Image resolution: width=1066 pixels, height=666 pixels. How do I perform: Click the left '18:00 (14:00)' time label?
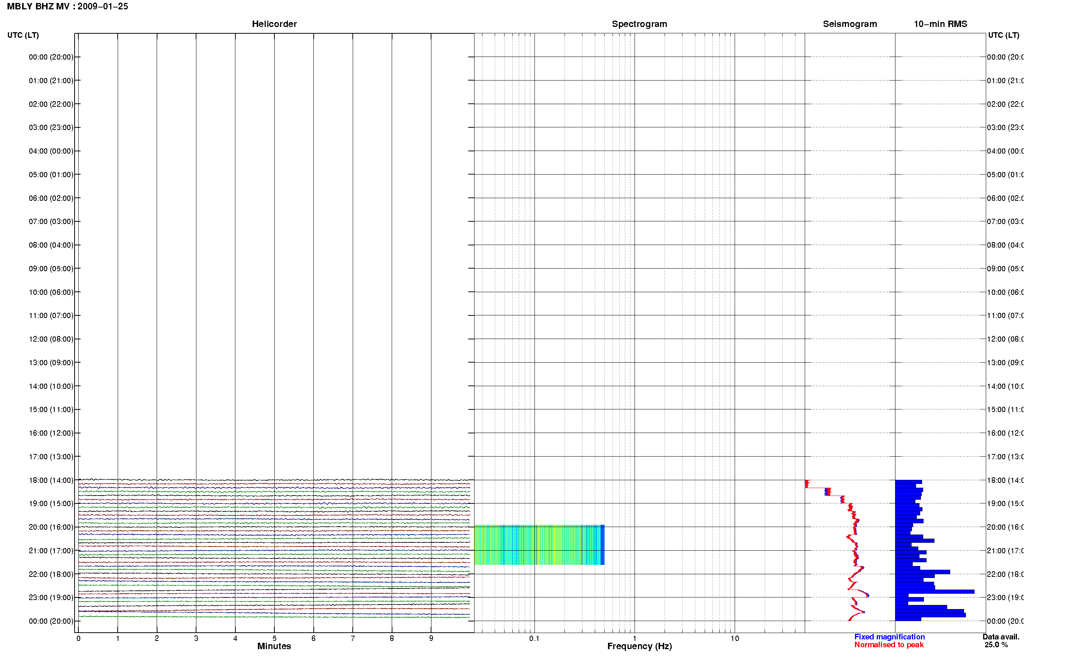click(51, 480)
